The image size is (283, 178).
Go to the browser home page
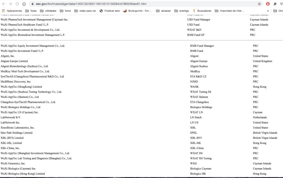click(x=24, y=3)
